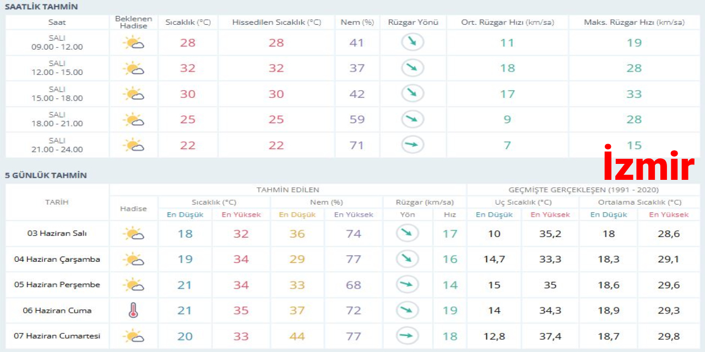The height and width of the screenshot is (352, 705).
Task: Click the wind direction arrow for 21.00 - 24.00
Action: point(413,145)
